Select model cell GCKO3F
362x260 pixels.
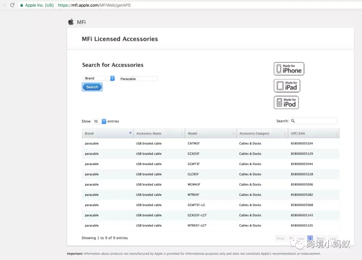(x=193, y=154)
